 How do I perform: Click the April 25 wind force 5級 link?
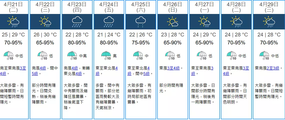coord(146,74)
